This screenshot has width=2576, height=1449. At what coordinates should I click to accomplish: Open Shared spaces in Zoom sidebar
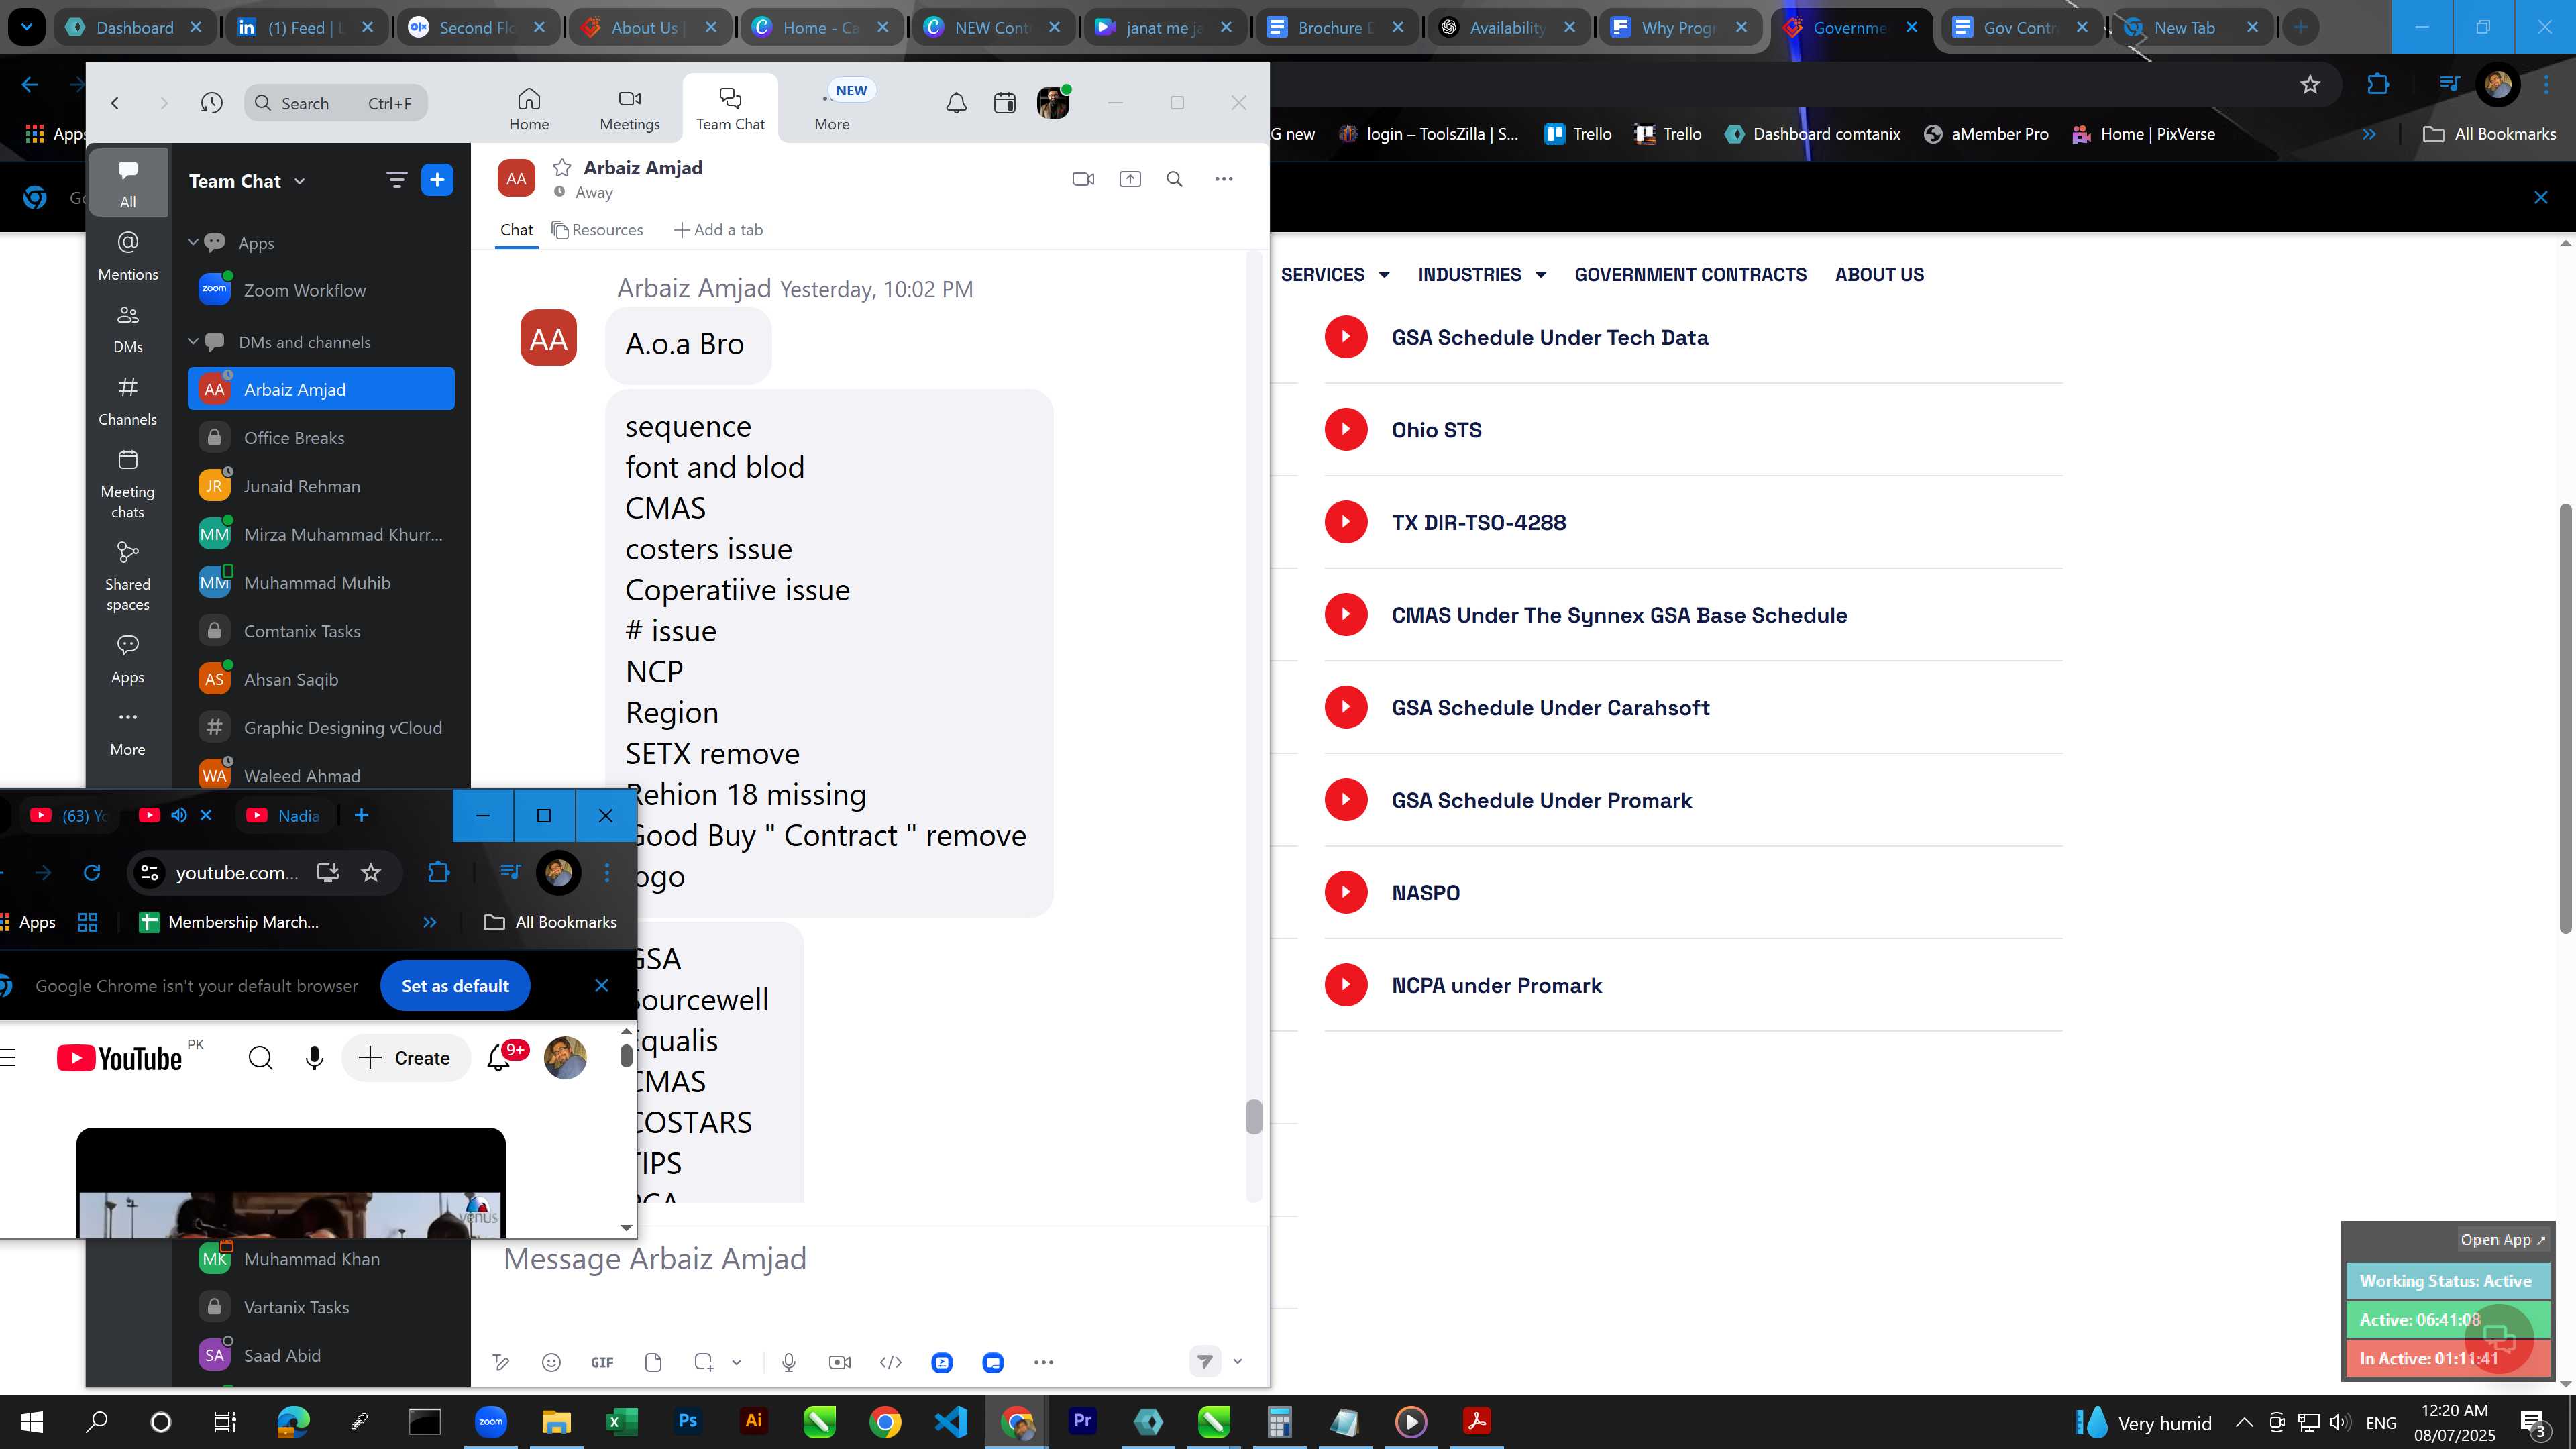[128, 577]
